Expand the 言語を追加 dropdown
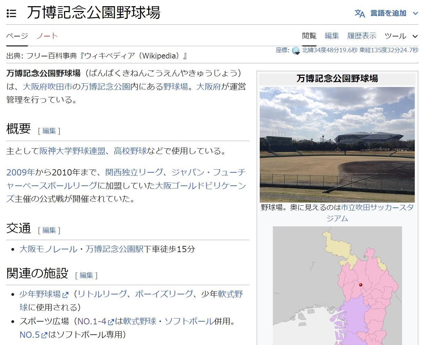This screenshot has height=345, width=422. coord(394,13)
